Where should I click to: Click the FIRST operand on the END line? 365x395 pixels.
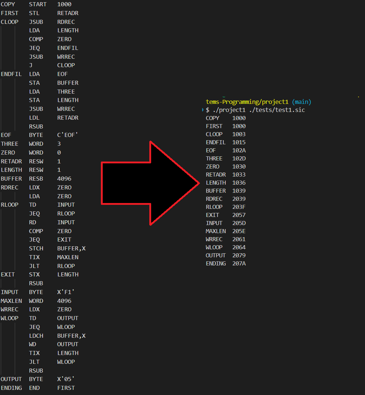[66, 388]
